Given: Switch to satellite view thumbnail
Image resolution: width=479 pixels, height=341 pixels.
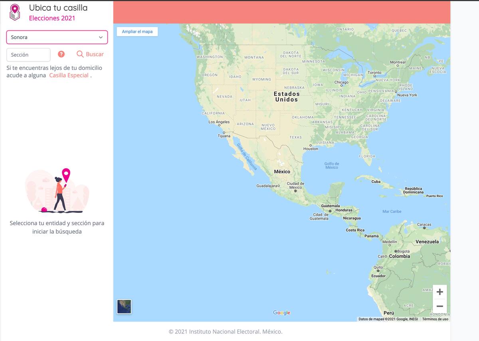Looking at the screenshot, I should tap(124, 307).
